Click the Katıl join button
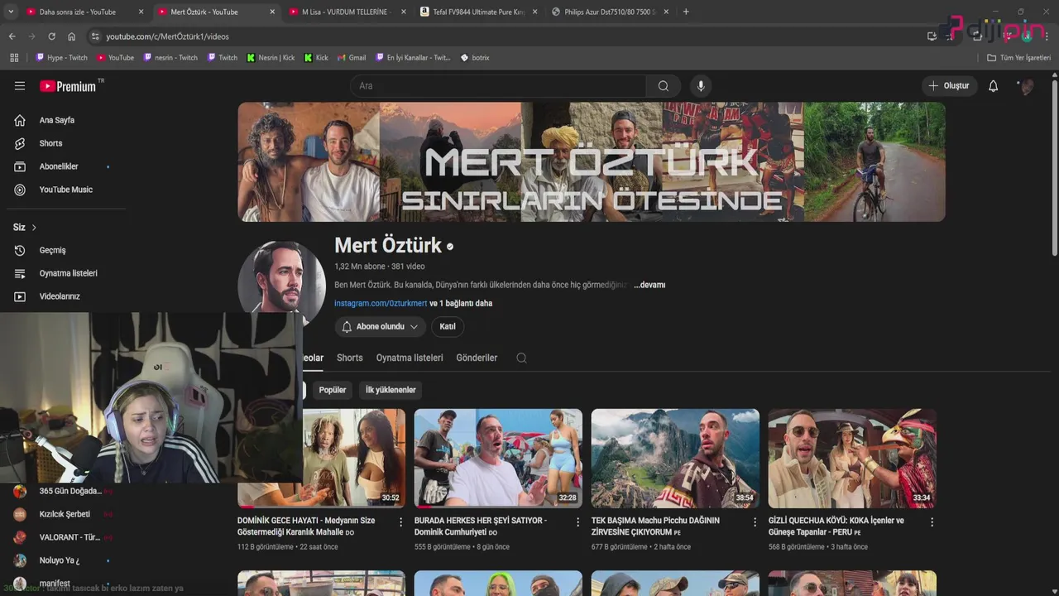This screenshot has width=1059, height=596. (x=448, y=327)
